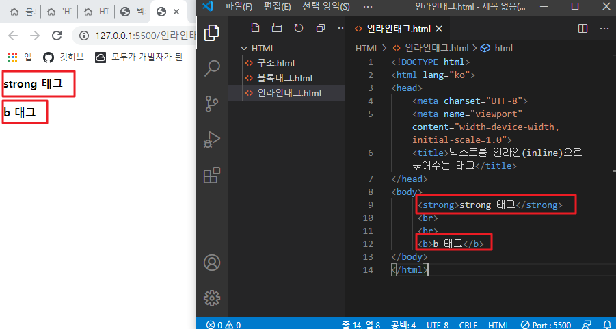Open the 파일(F) menu
Image resolution: width=616 pixels, height=329 pixels.
[x=239, y=6]
